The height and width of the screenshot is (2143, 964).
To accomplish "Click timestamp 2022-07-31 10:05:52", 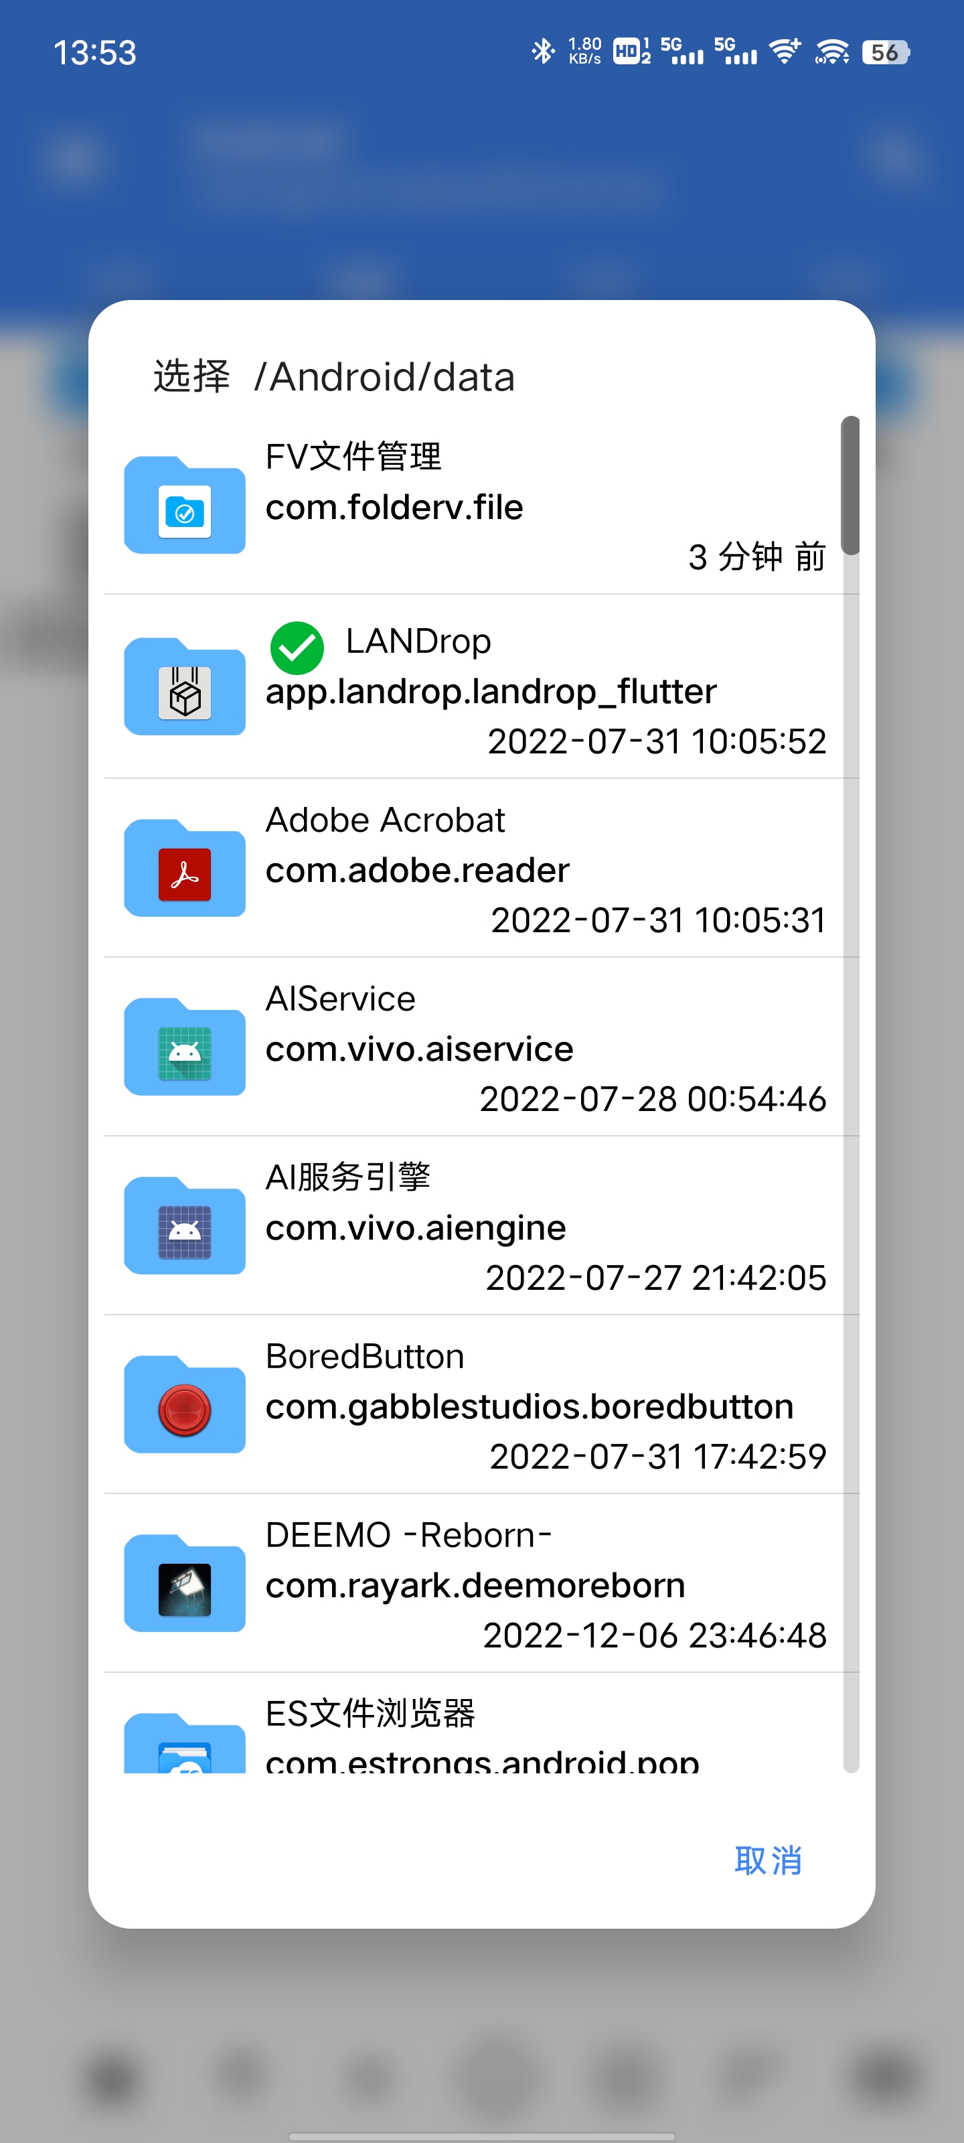I will click(657, 741).
